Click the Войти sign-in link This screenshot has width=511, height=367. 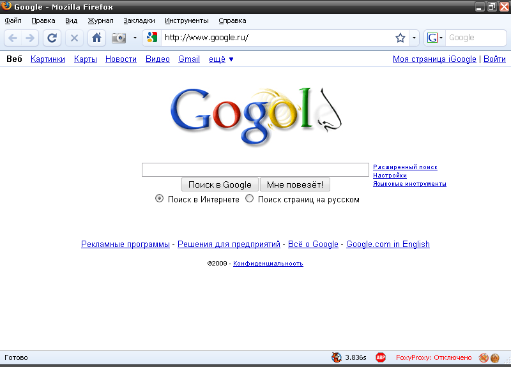[494, 59]
